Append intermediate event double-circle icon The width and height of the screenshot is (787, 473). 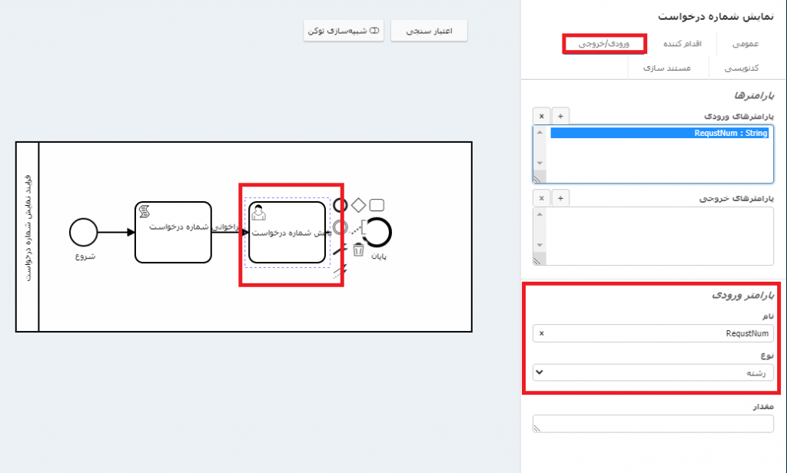pyautogui.click(x=340, y=227)
